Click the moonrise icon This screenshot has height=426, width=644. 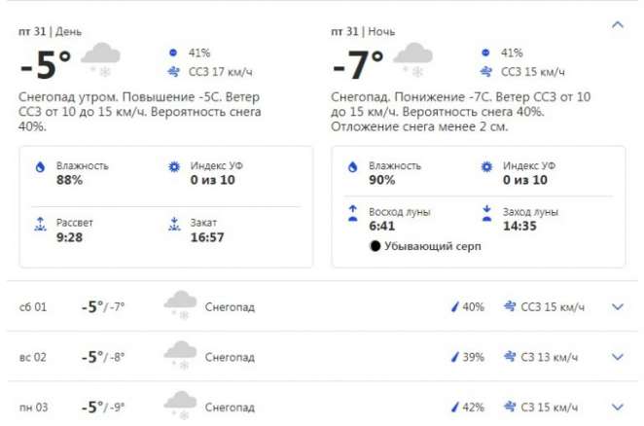pyautogui.click(x=353, y=213)
